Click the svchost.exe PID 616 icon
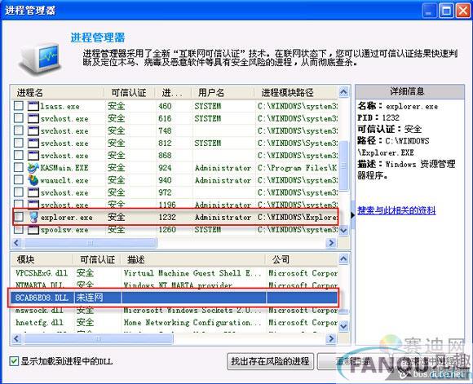 33,118
